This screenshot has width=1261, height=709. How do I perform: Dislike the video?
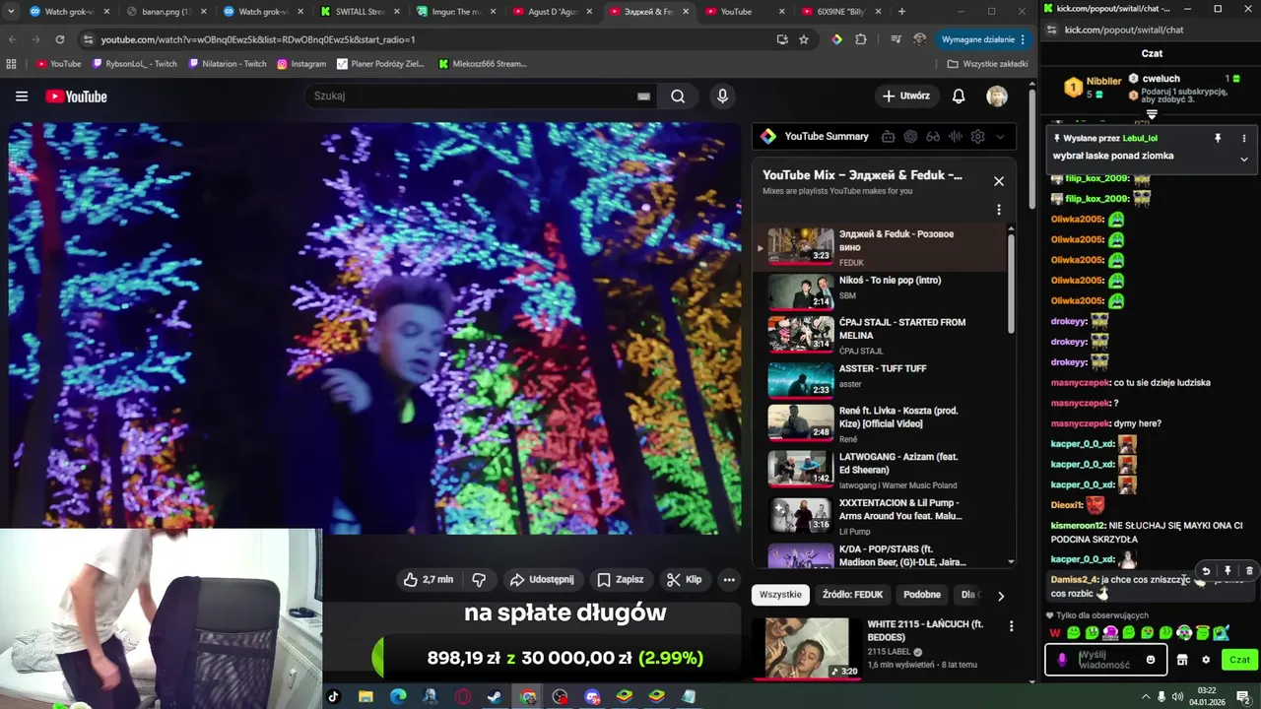pyautogui.click(x=479, y=580)
